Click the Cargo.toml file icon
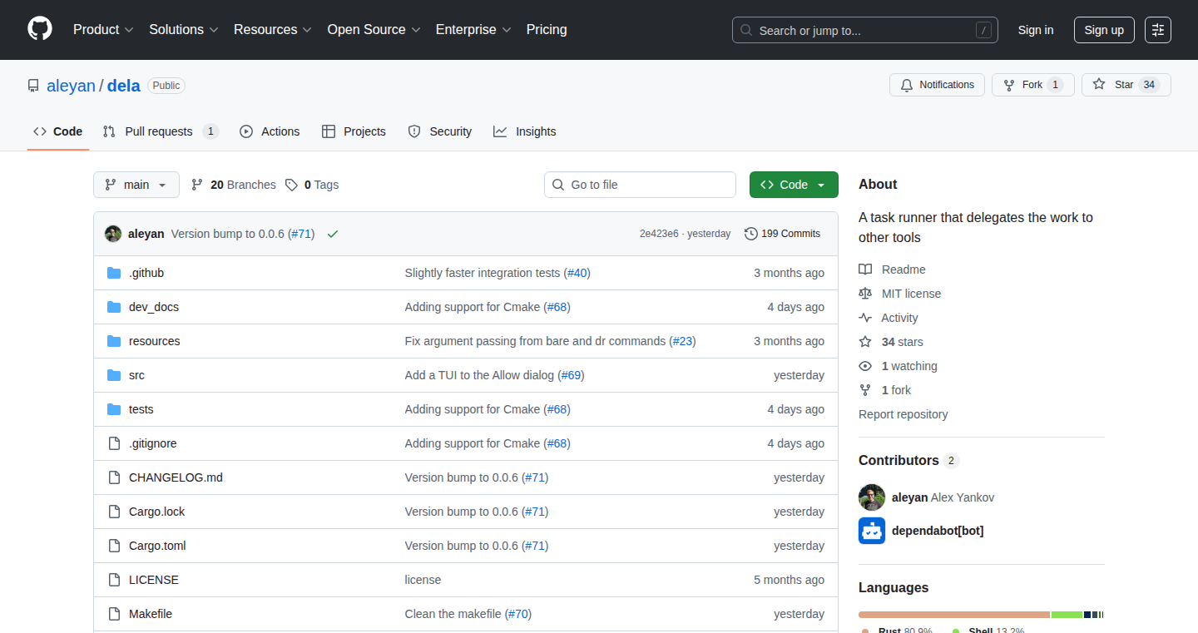The image size is (1198, 633). click(114, 546)
